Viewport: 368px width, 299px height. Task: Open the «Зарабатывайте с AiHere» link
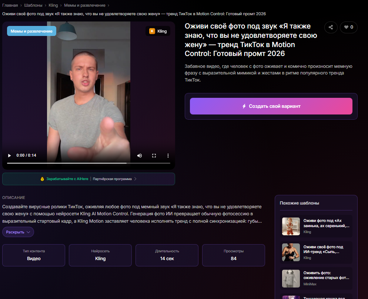coord(67,179)
